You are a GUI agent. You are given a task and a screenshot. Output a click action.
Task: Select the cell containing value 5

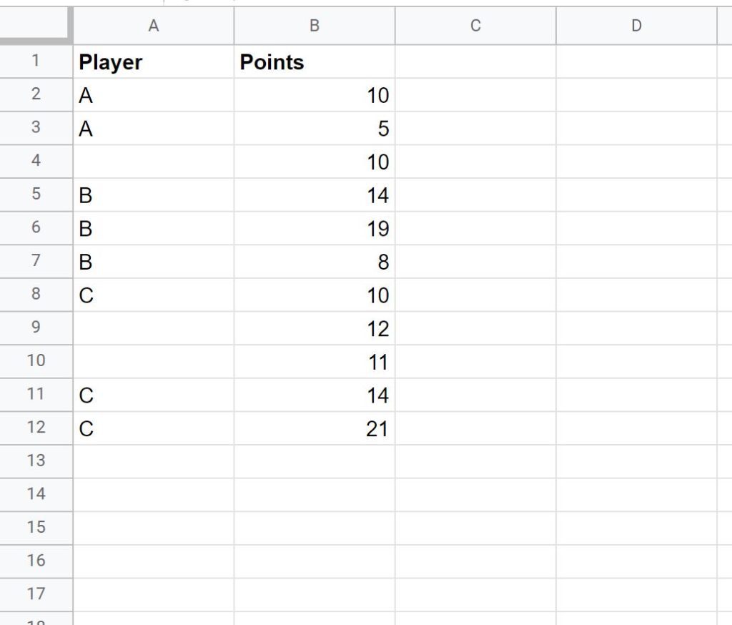[314, 129]
